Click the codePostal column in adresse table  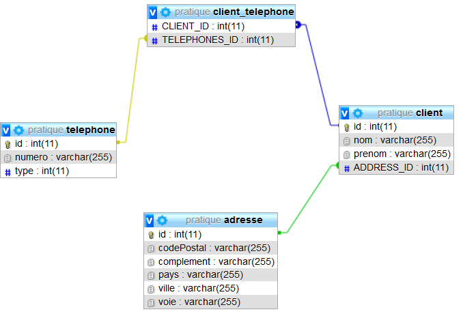(x=214, y=248)
